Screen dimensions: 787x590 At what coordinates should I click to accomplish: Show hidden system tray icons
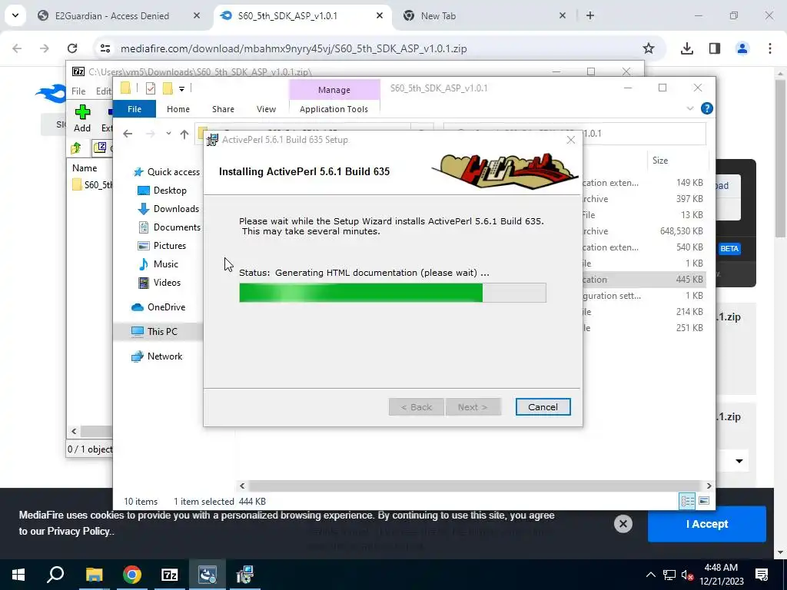[x=650, y=575]
